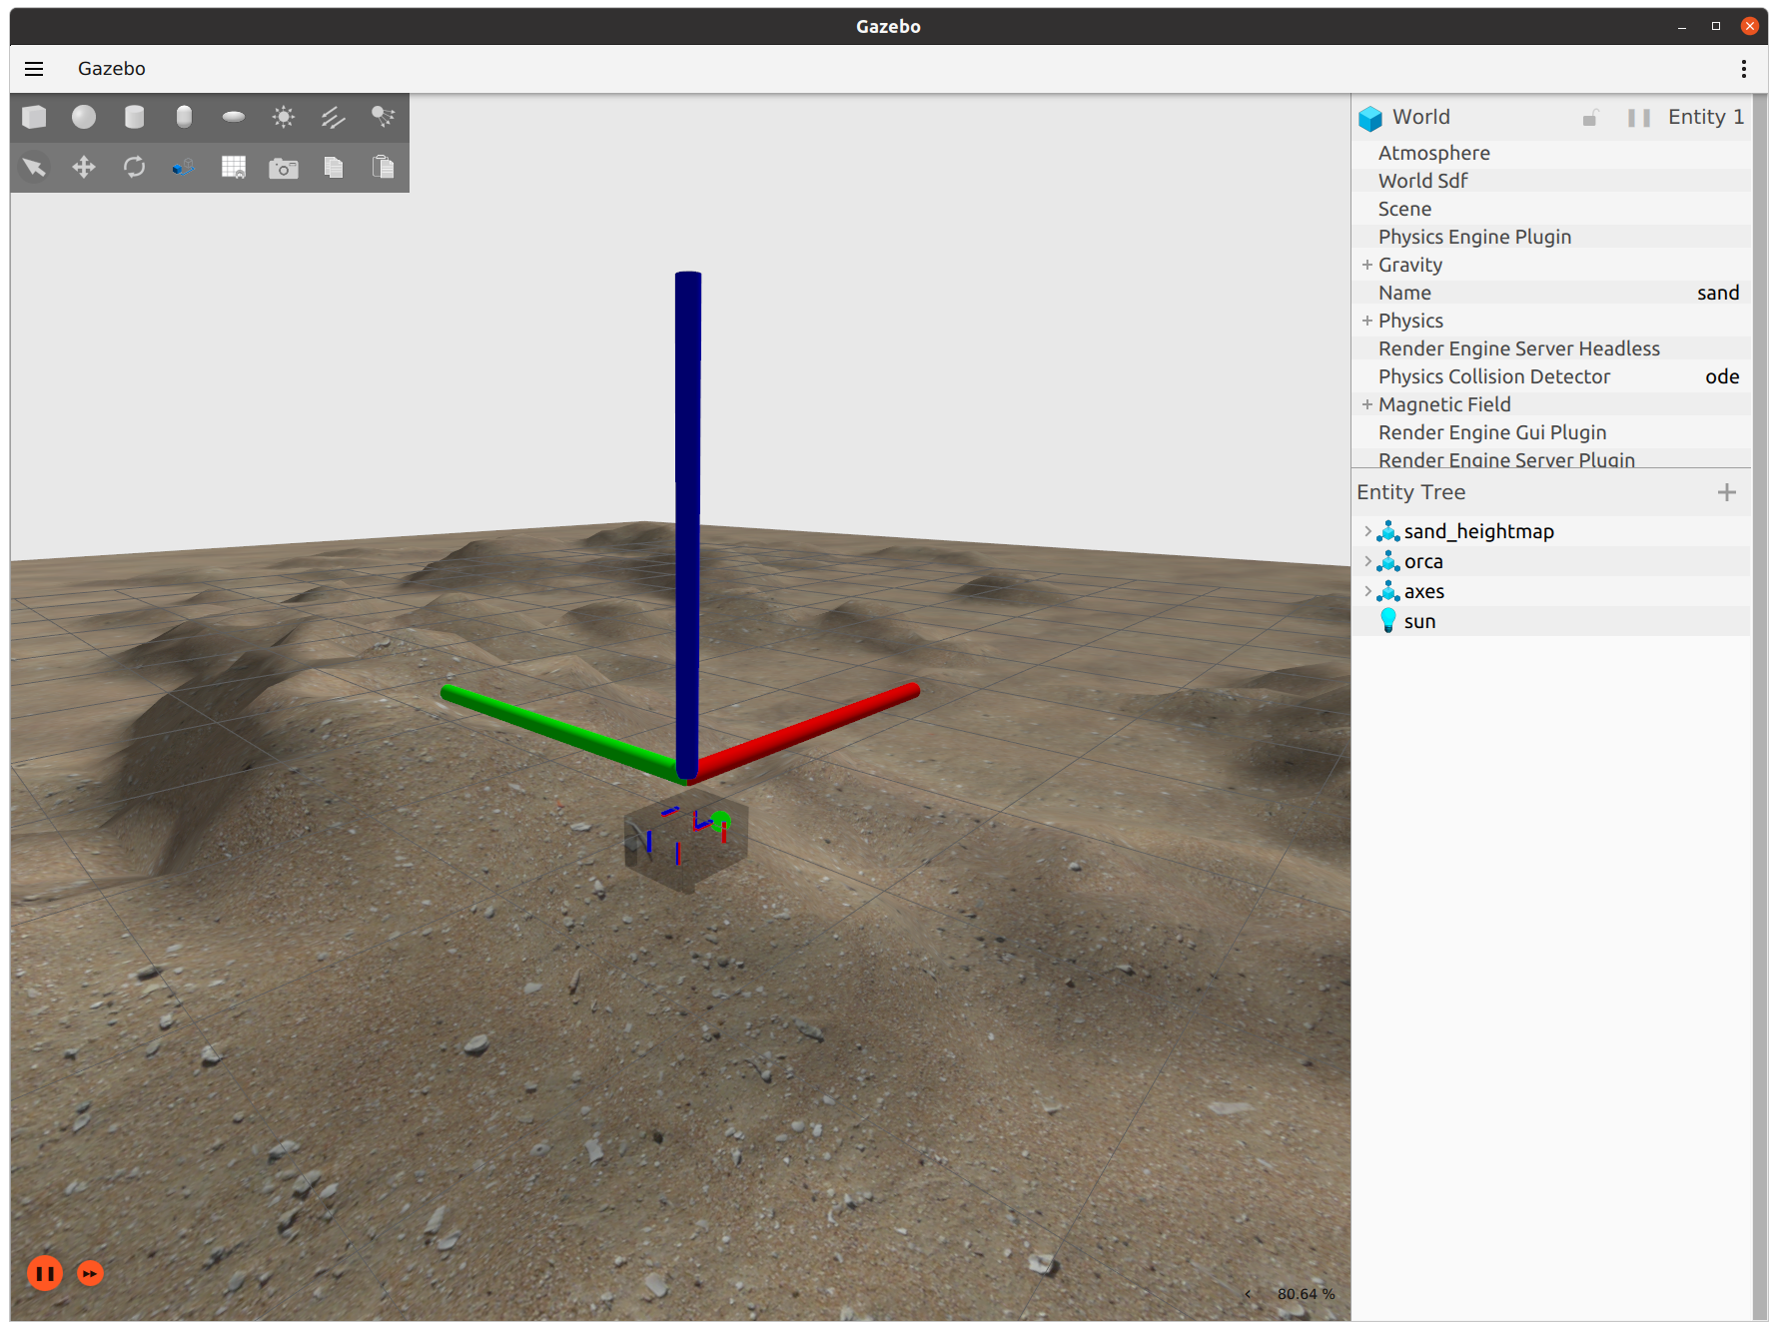1778x1331 pixels.
Task: Open the three-dot plugins menu
Action: tap(1743, 69)
